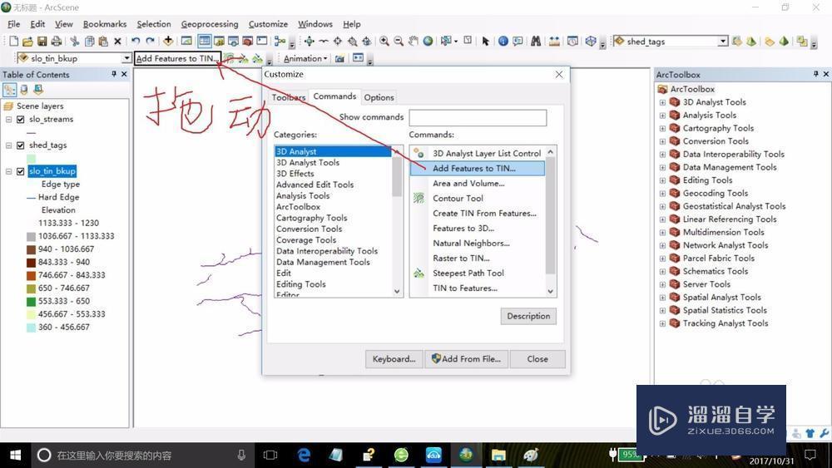
Task: Click the Keyboard... button
Action: tap(394, 359)
